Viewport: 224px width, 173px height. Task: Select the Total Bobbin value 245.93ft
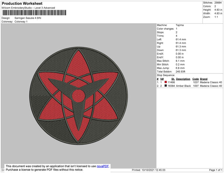coord(180,72)
